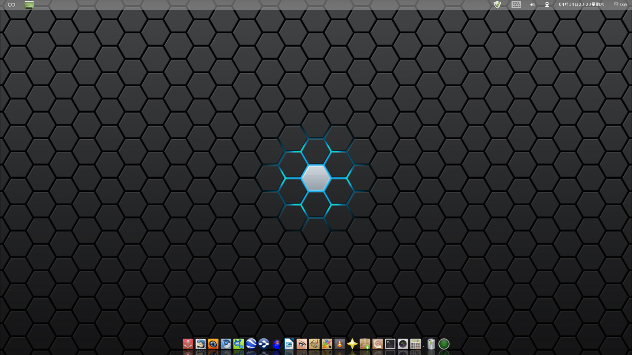The image size is (632, 355).
Task: Launch the package box installer icon
Action: click(x=365, y=344)
